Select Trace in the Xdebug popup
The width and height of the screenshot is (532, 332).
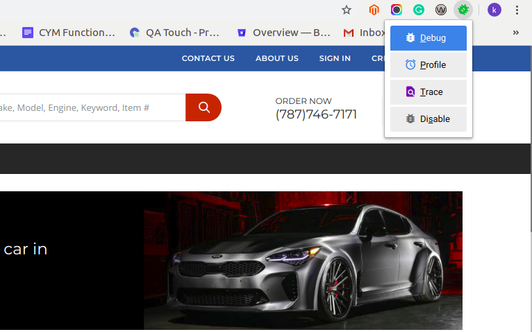pos(428,92)
